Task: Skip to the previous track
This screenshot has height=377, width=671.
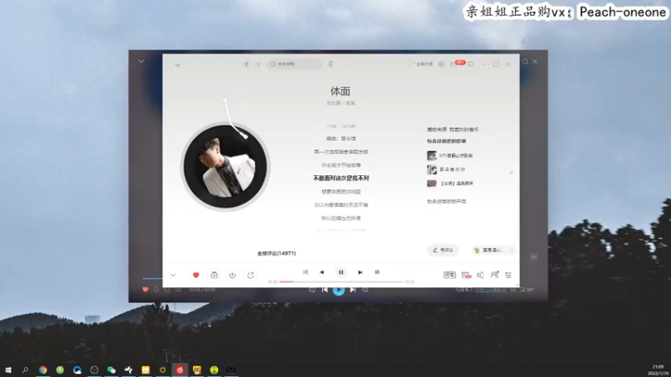Action: tap(322, 272)
